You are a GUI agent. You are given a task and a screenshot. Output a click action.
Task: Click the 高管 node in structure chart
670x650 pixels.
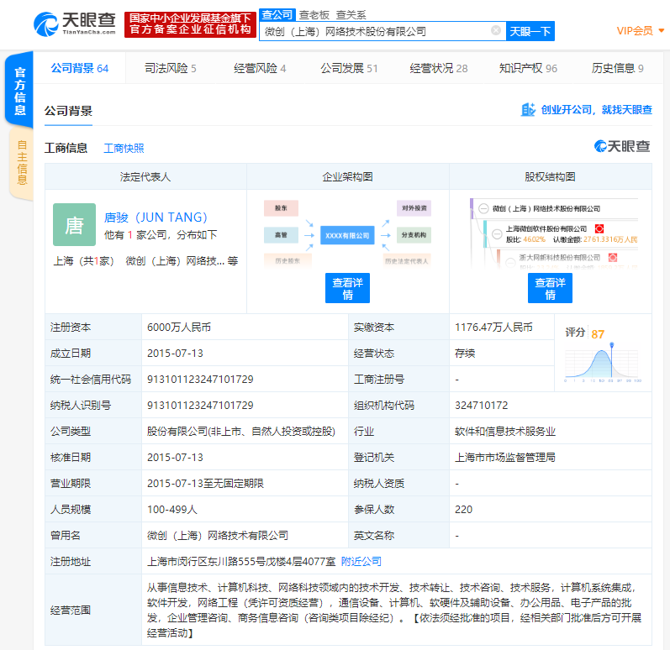pos(281,235)
